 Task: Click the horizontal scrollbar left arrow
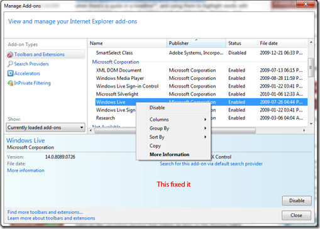[91, 130]
